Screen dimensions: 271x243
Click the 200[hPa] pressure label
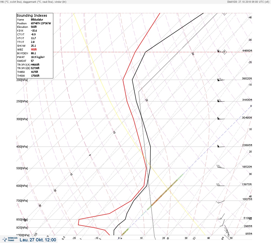click(x=22, y=80)
